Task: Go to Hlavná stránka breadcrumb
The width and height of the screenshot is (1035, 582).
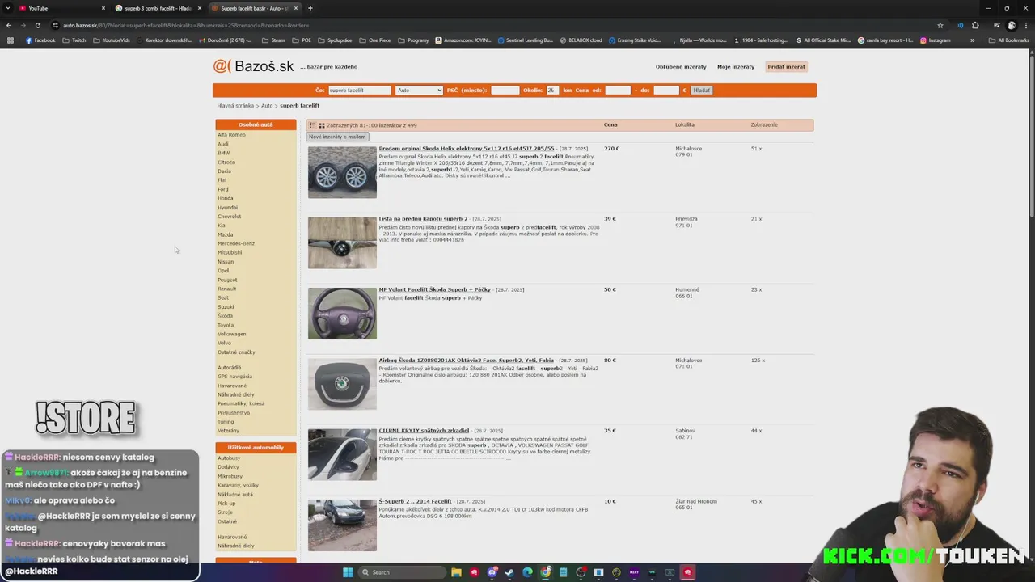Action: pos(235,106)
